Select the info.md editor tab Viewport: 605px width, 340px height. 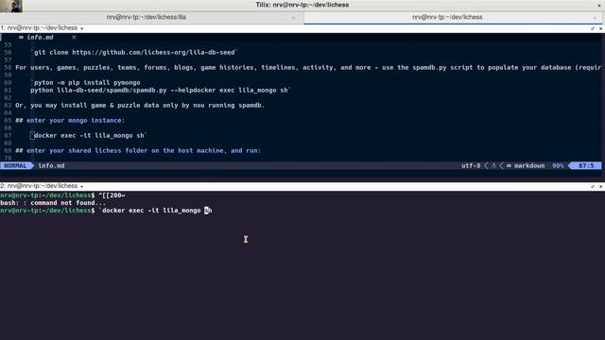tap(40, 38)
